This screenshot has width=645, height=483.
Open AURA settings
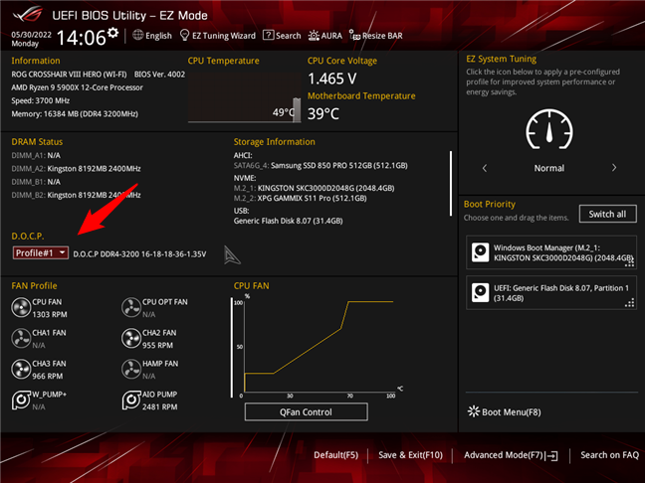[x=325, y=36]
